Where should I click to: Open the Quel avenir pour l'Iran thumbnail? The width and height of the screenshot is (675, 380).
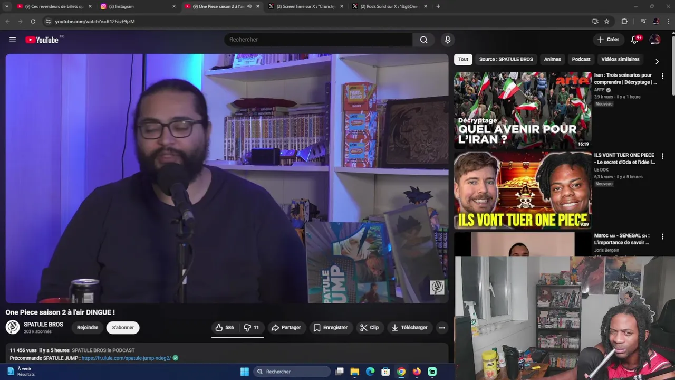click(523, 110)
